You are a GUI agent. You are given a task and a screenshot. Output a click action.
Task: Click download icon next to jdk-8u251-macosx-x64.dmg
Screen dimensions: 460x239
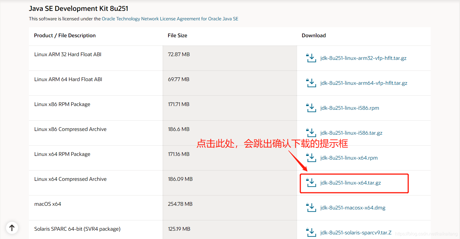tap(311, 207)
